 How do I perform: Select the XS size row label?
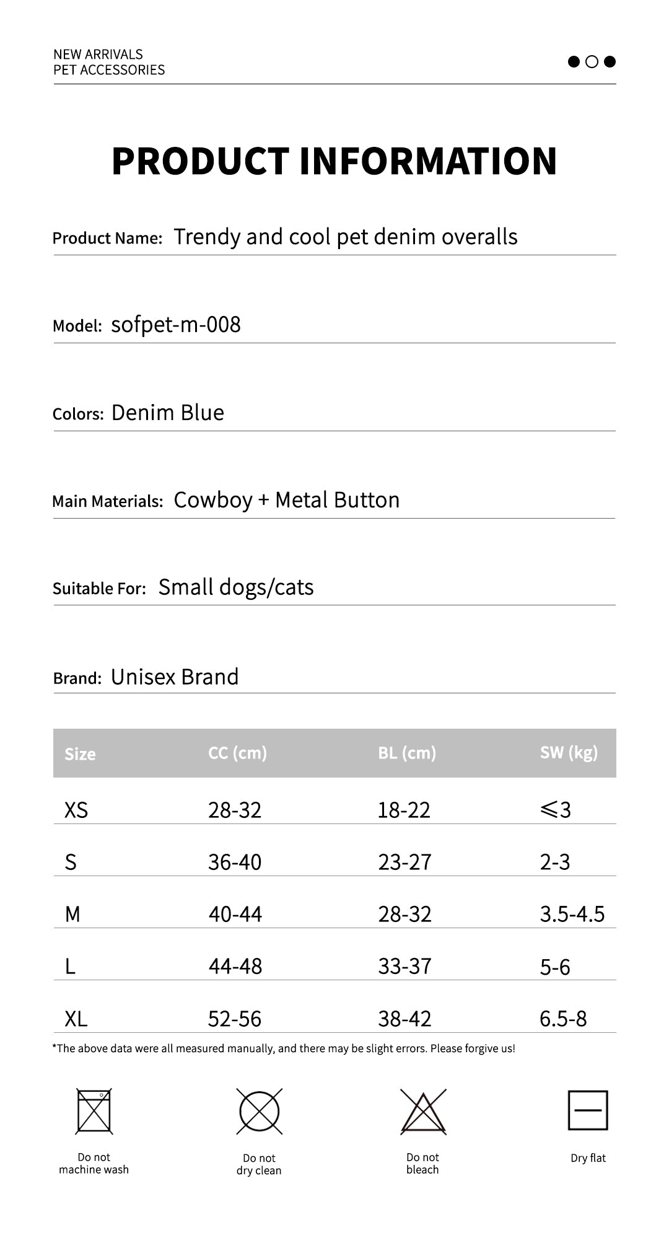pyautogui.click(x=76, y=810)
